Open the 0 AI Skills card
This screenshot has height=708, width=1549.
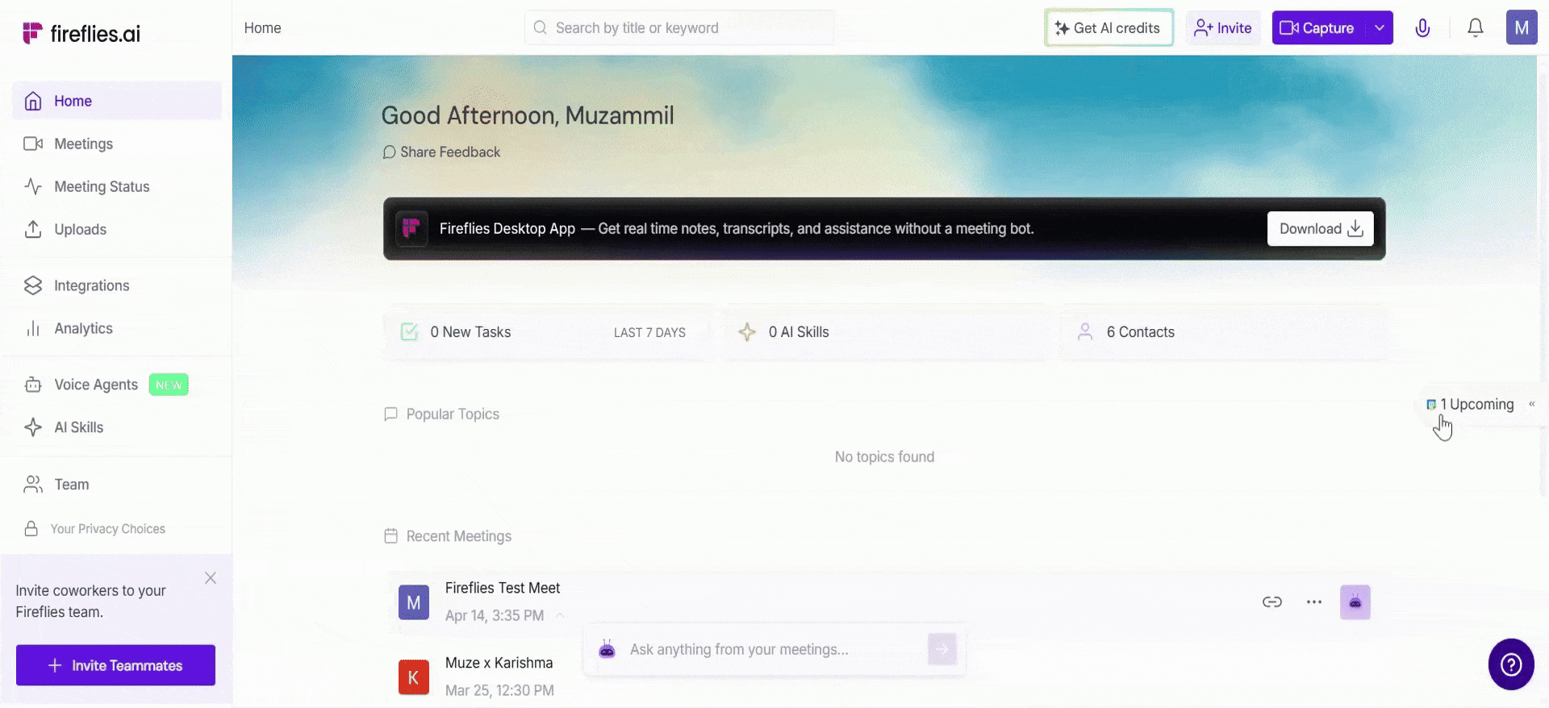tap(885, 332)
